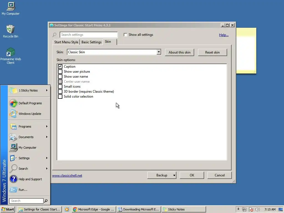Enable Show user picture option
The width and height of the screenshot is (284, 213).
[x=60, y=72]
